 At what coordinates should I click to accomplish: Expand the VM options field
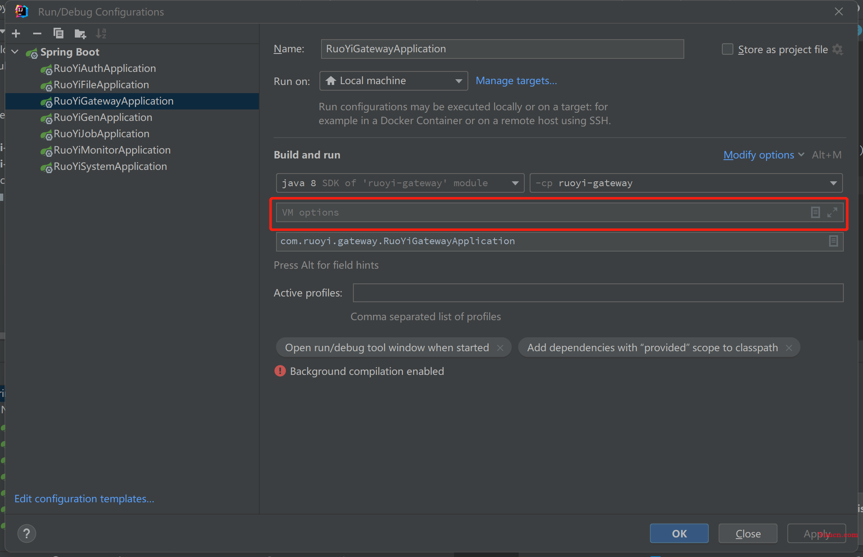tap(832, 212)
